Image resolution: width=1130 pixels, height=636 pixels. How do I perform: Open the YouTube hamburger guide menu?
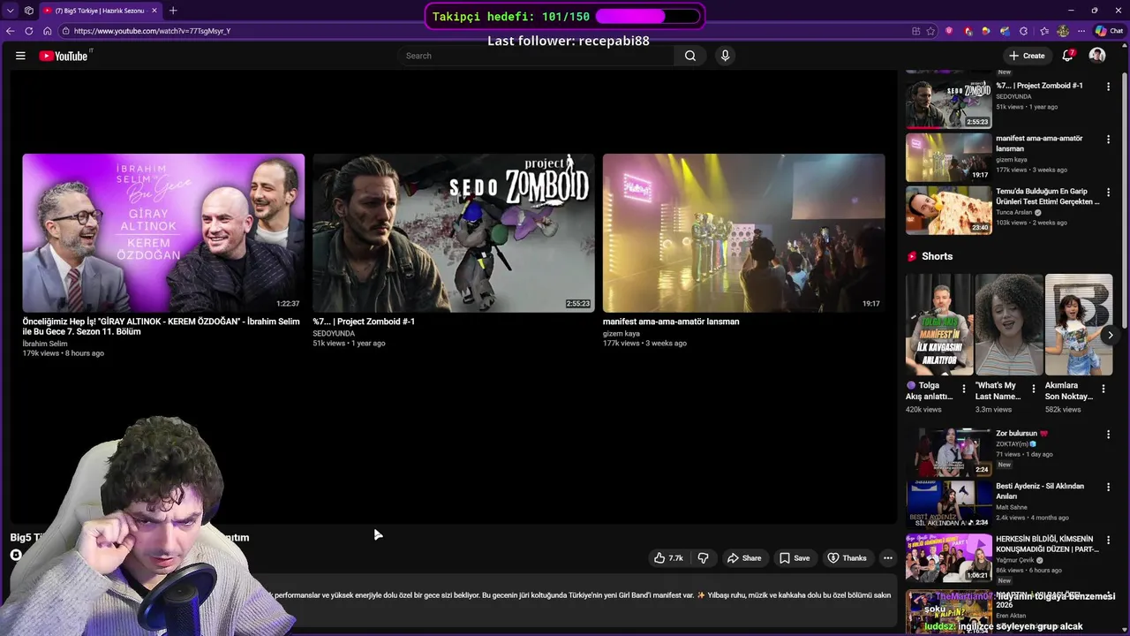coord(20,56)
